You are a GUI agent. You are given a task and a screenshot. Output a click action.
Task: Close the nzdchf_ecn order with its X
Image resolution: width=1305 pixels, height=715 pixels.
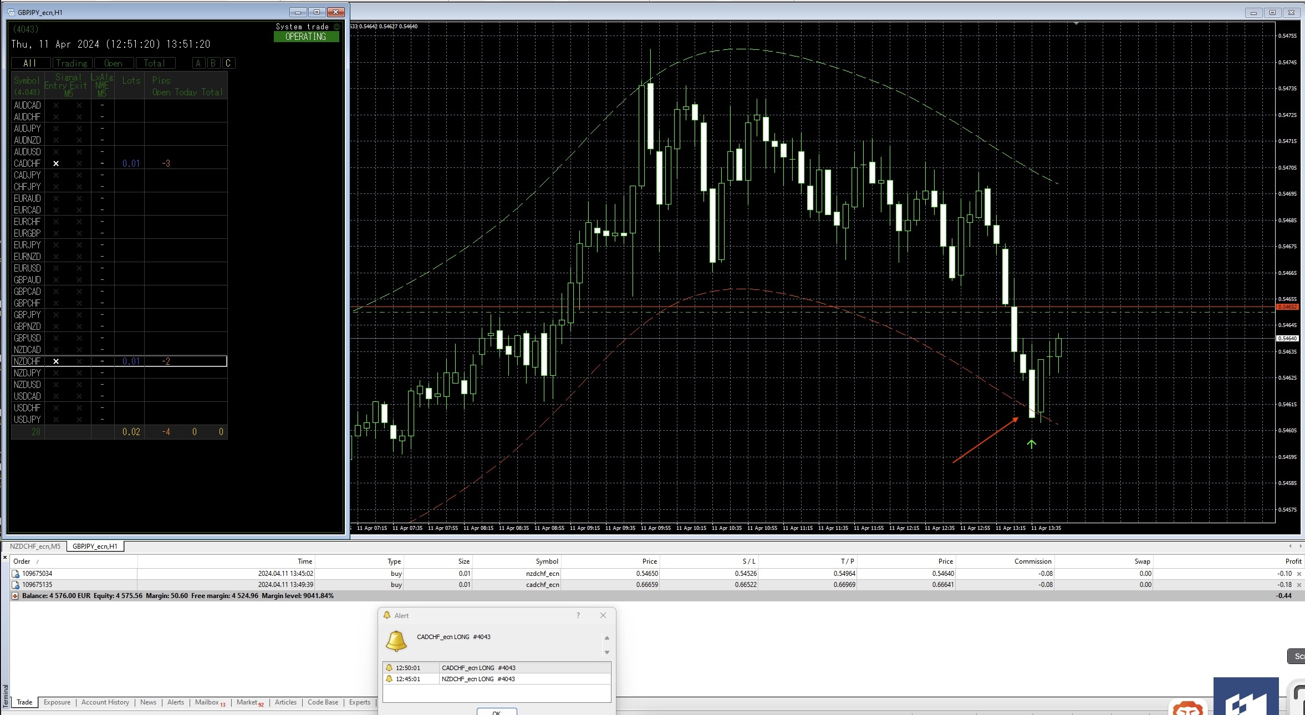coord(1299,574)
